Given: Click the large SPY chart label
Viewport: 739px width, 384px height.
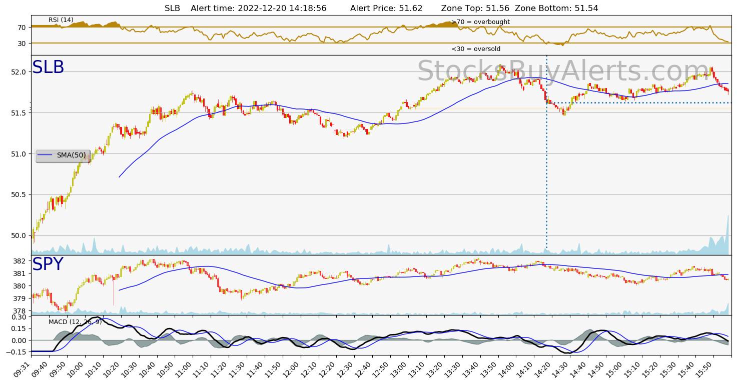Looking at the screenshot, I should click(x=48, y=264).
